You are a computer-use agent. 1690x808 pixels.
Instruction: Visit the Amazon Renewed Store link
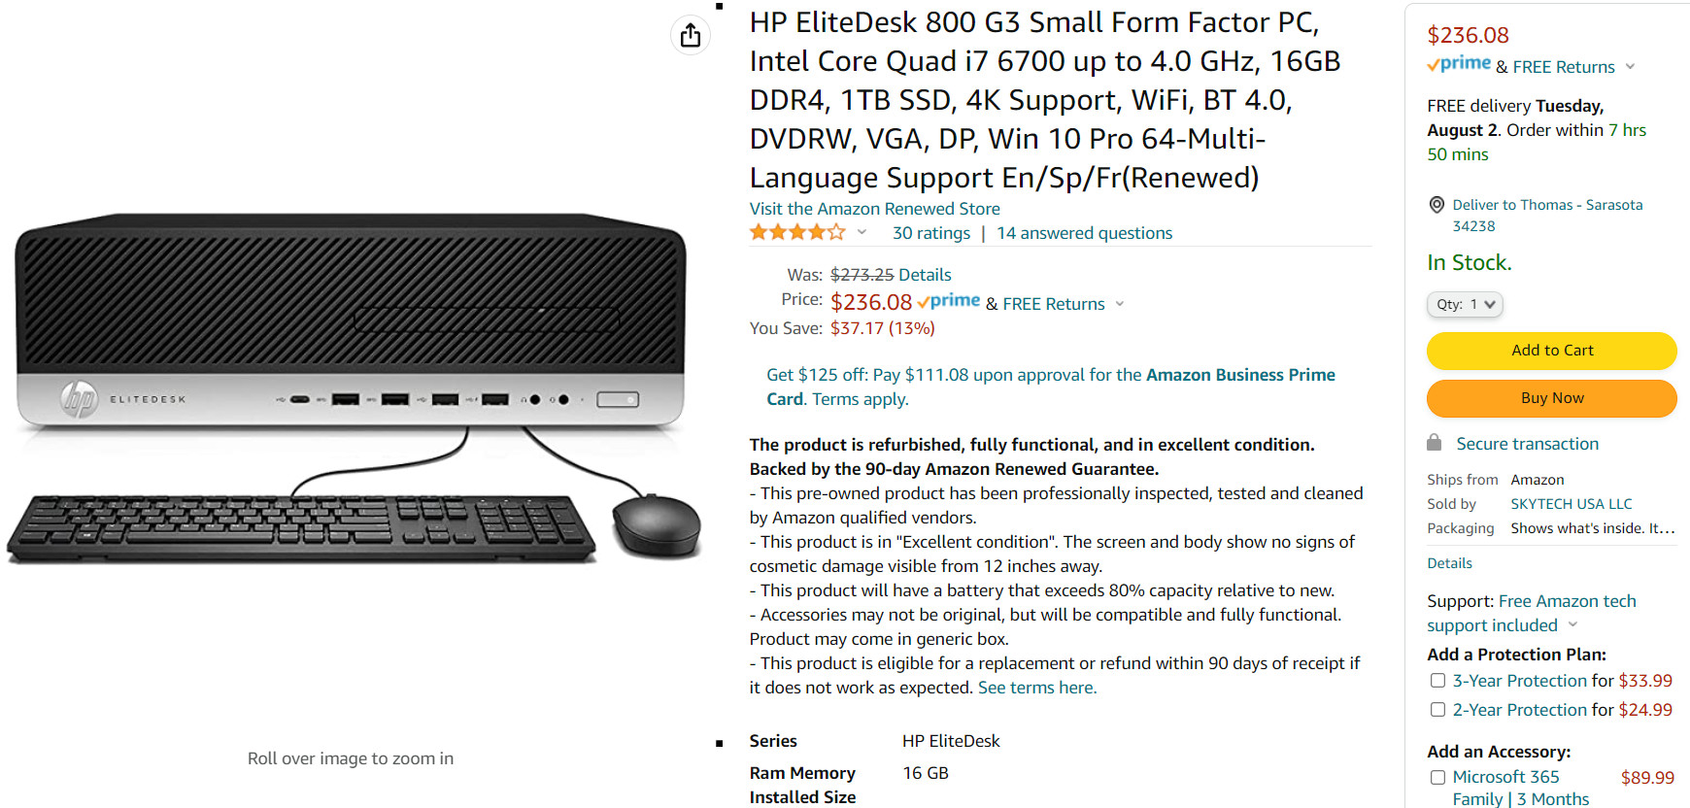pos(874,209)
